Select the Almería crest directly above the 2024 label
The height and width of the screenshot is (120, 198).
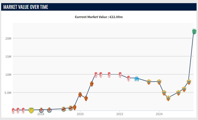(x=159, y=82)
